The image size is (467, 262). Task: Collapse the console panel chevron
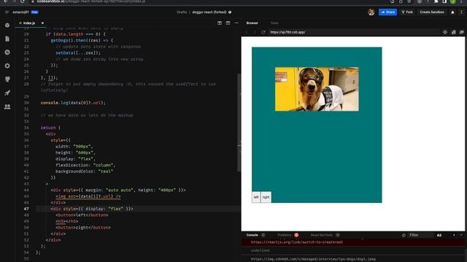click(461, 235)
